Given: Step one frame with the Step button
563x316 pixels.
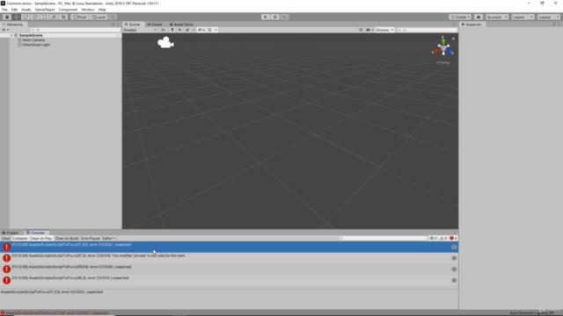Looking at the screenshot, I should [x=284, y=17].
